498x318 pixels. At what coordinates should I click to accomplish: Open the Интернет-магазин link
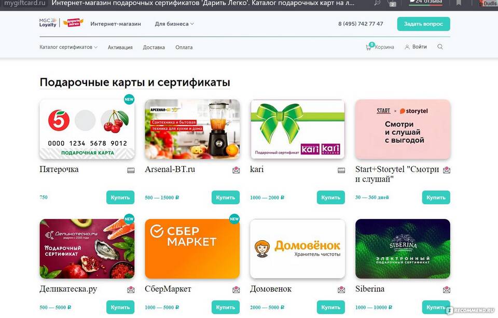tap(116, 24)
